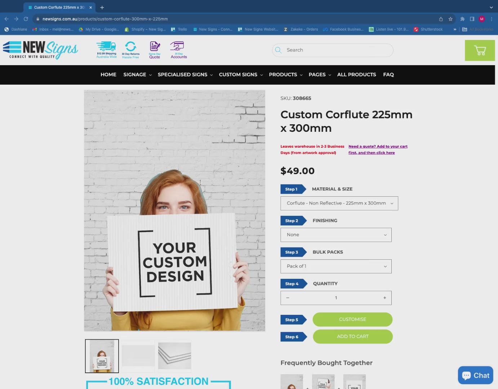Click the $12.00 Shipping truck icon
The image size is (498, 389).
point(106,50)
